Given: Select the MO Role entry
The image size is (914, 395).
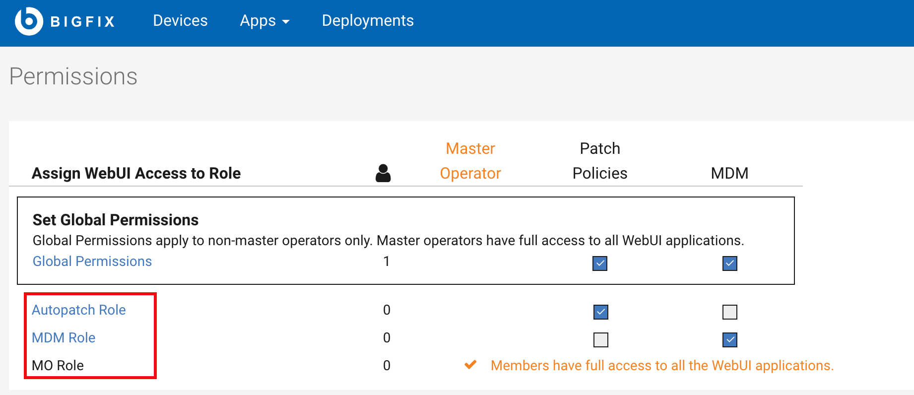Looking at the screenshot, I should click(x=58, y=365).
